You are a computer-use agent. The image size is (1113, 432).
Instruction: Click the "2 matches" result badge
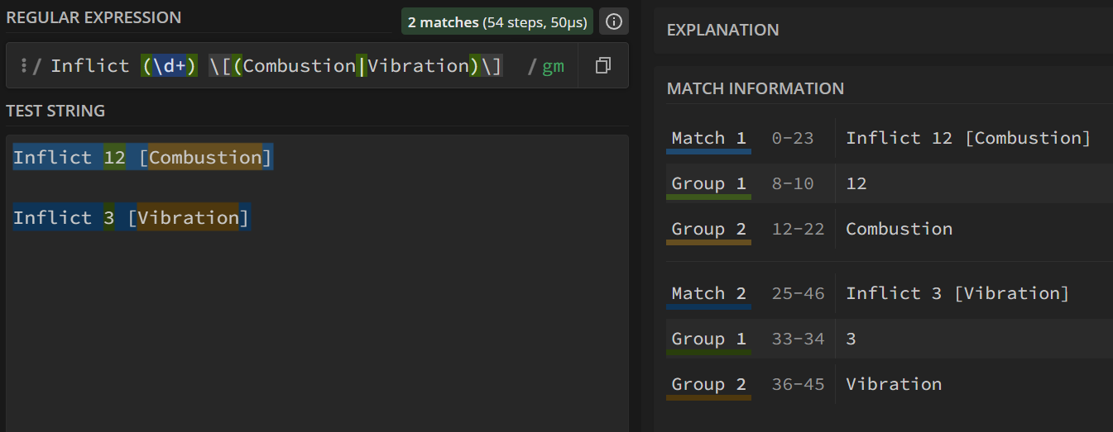pos(497,22)
